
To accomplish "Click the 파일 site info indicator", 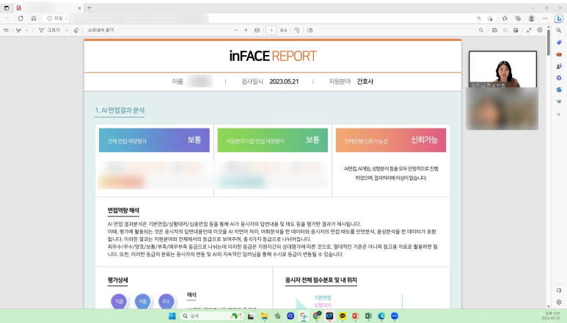I will tap(55, 18).
